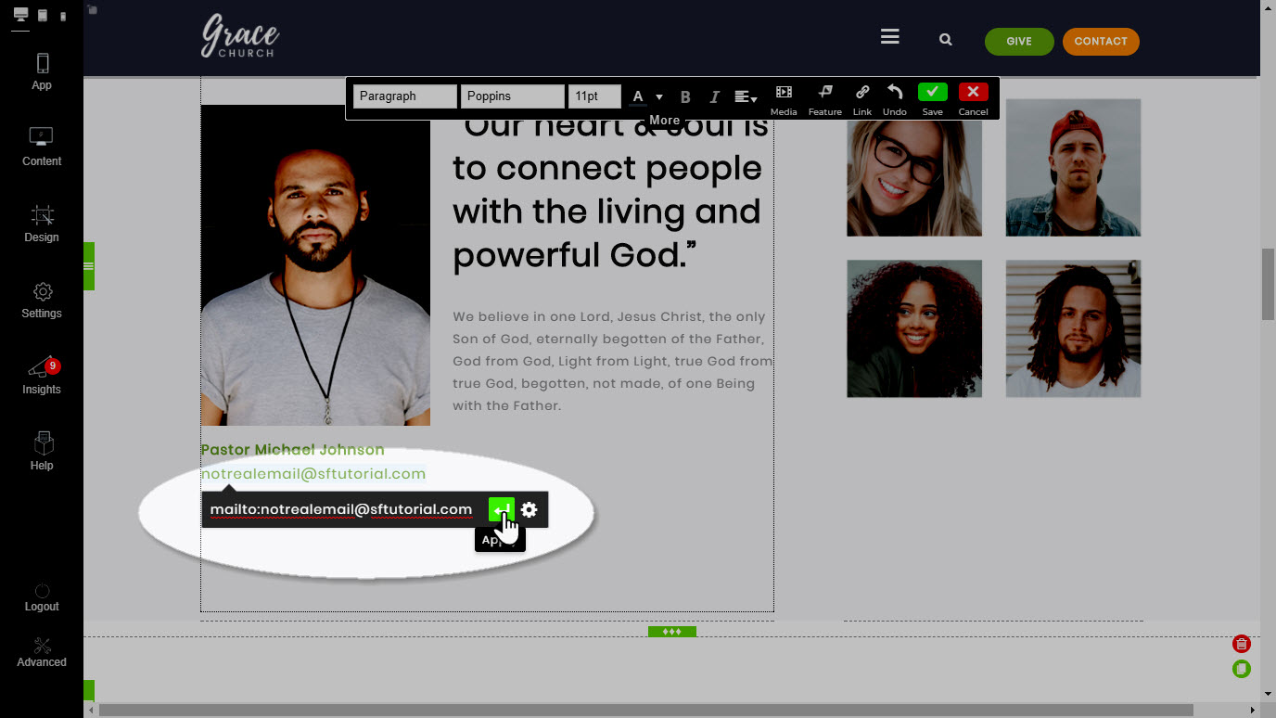
Task: Select photo of curly-haired woman
Action: [x=914, y=328]
